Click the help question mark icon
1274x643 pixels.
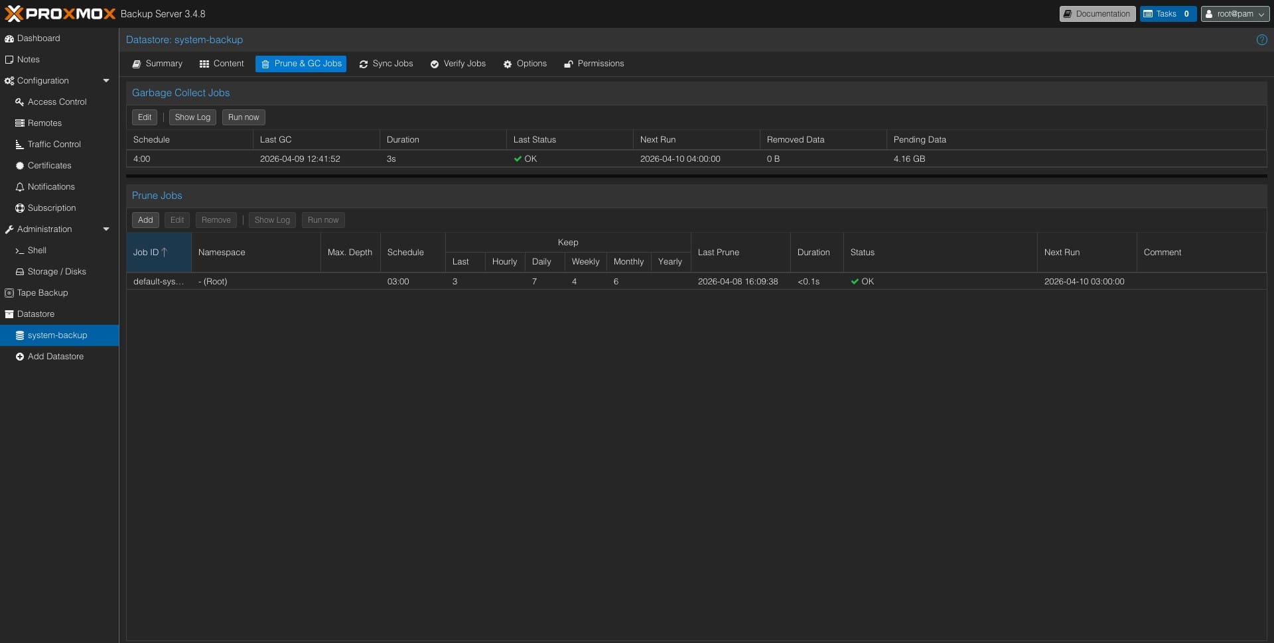pyautogui.click(x=1261, y=40)
